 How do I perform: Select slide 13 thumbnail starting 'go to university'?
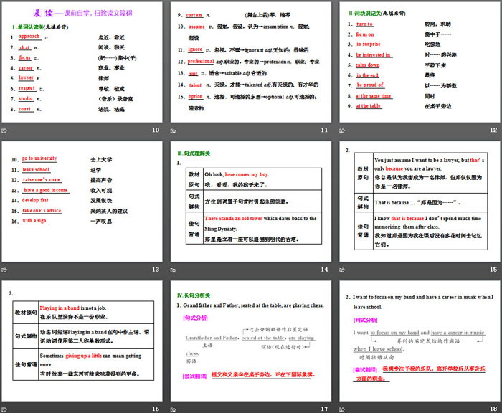(82, 201)
